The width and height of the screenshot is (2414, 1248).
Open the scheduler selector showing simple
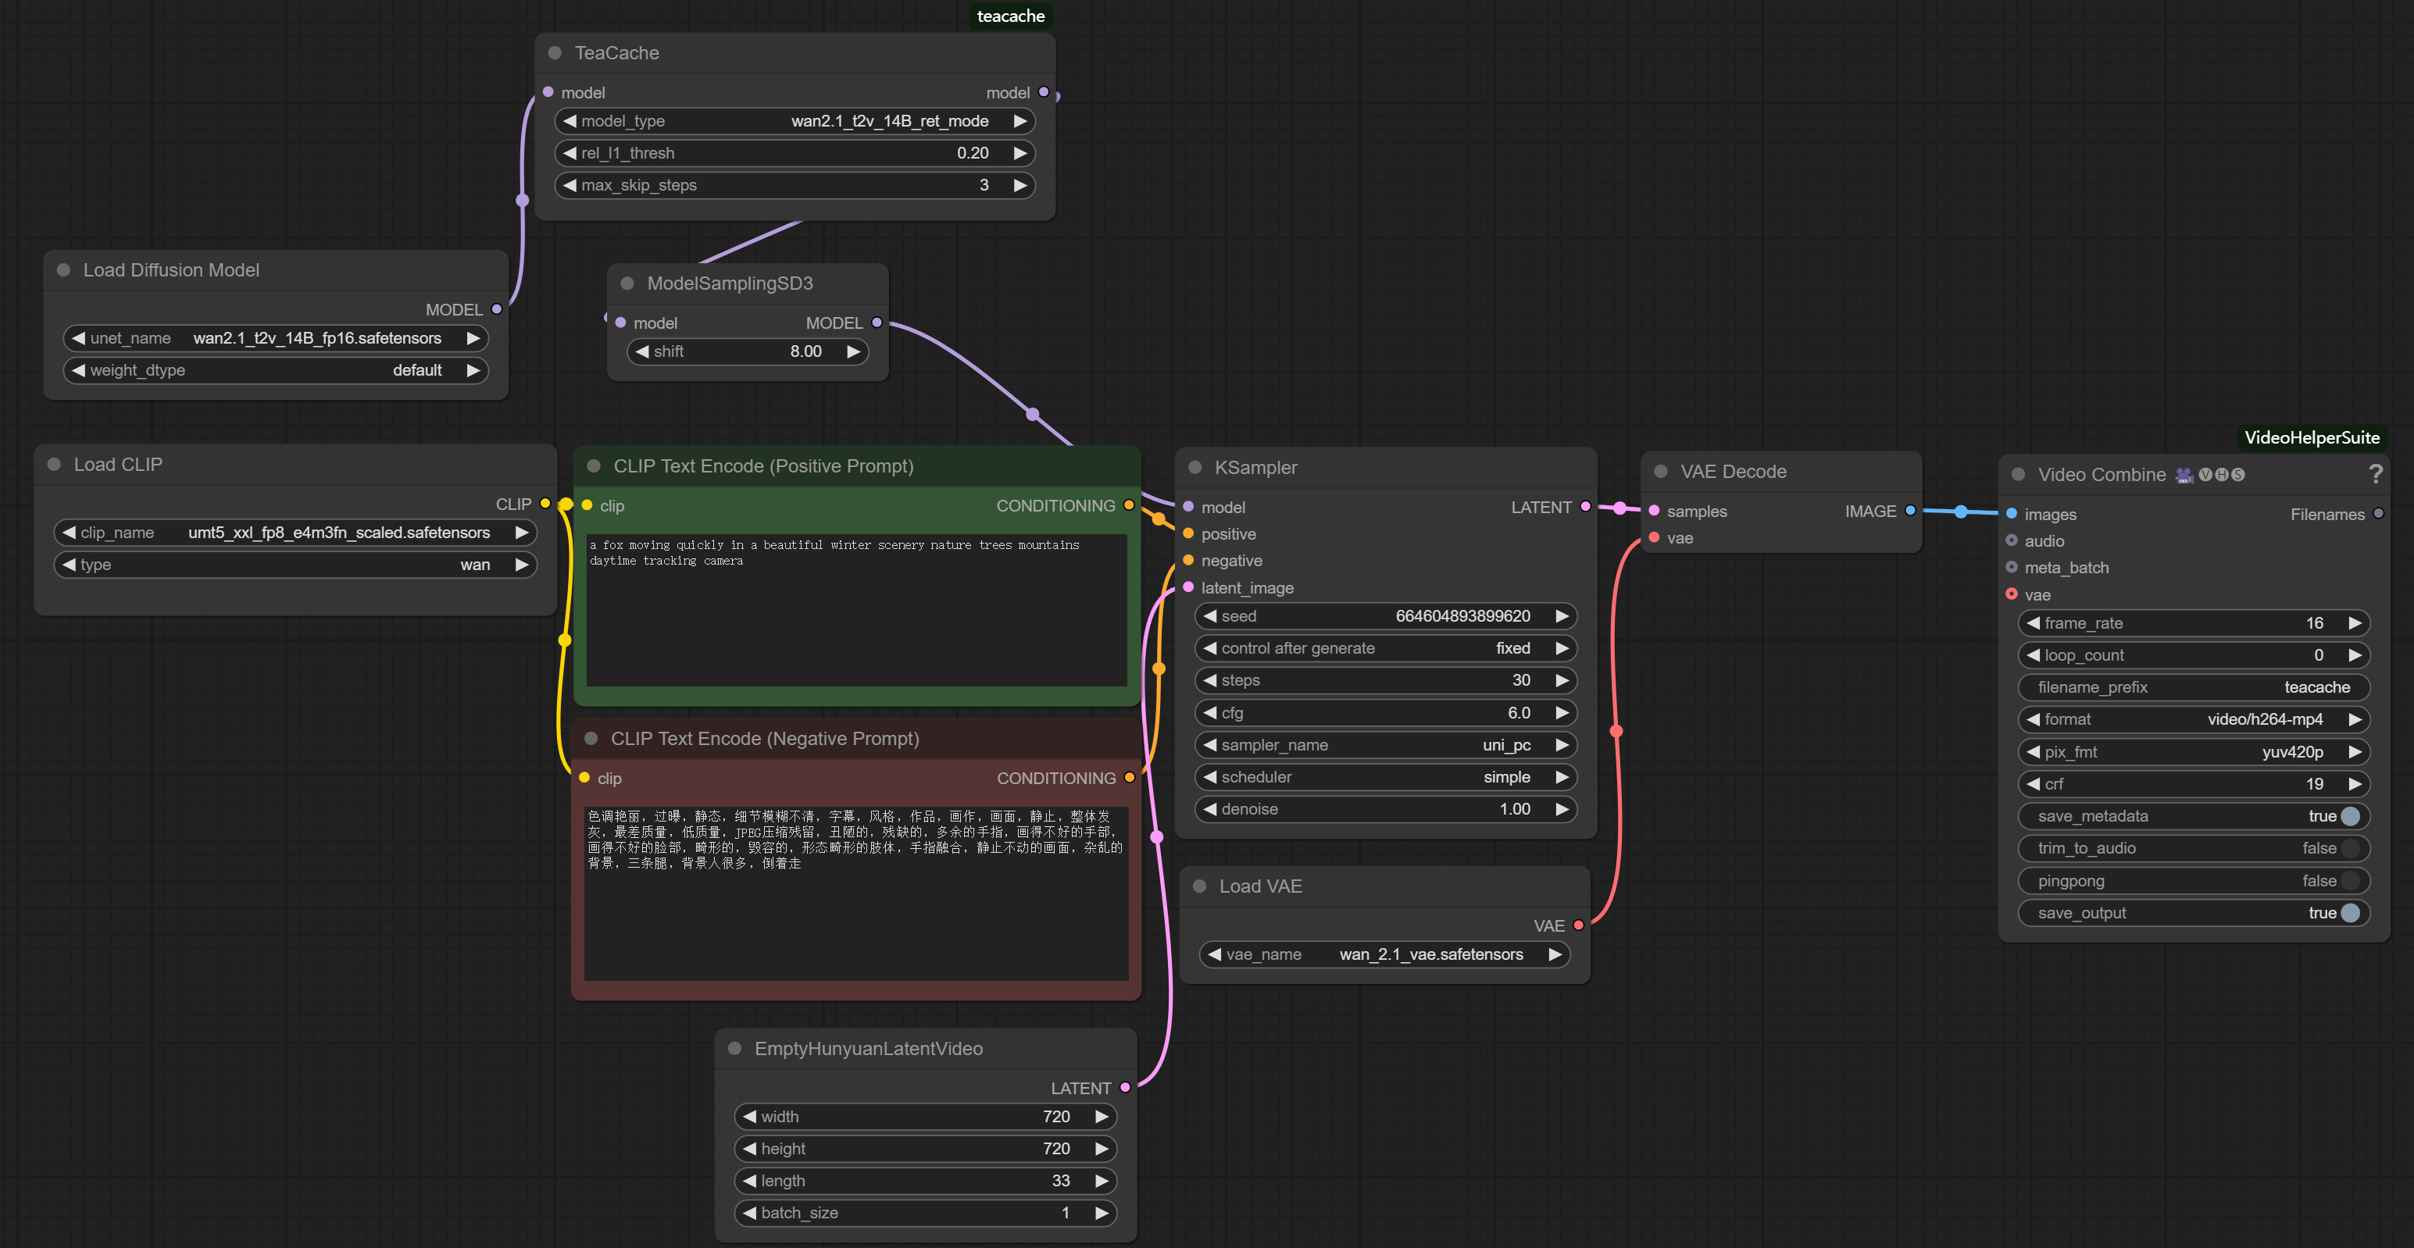1387,777
